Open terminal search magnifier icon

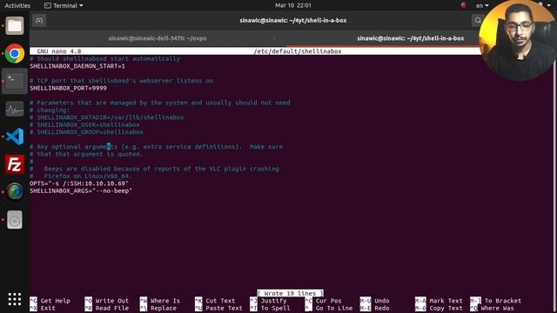click(x=478, y=21)
